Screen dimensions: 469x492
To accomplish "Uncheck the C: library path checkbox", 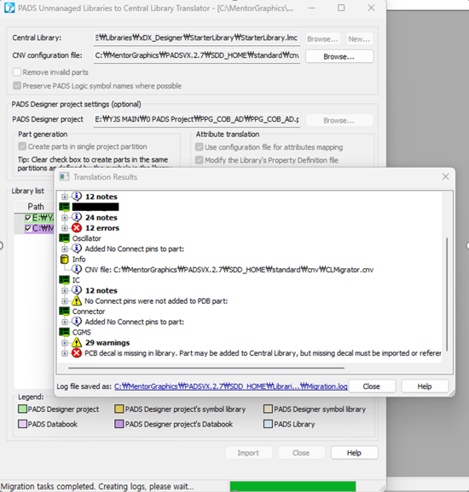I will 28,228.
